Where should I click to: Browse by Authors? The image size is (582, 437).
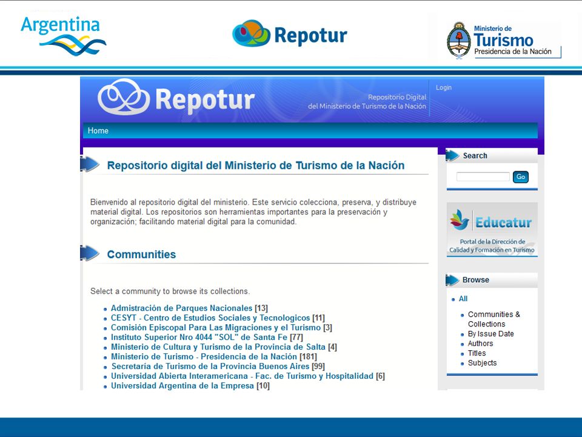click(x=480, y=344)
